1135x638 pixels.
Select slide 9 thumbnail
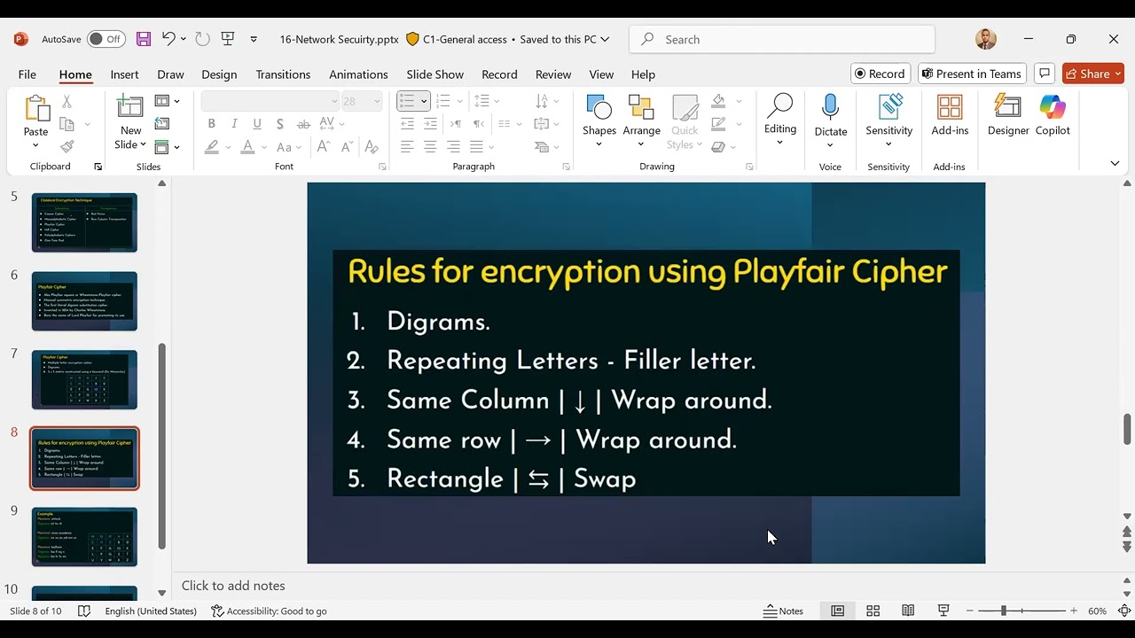(x=84, y=537)
